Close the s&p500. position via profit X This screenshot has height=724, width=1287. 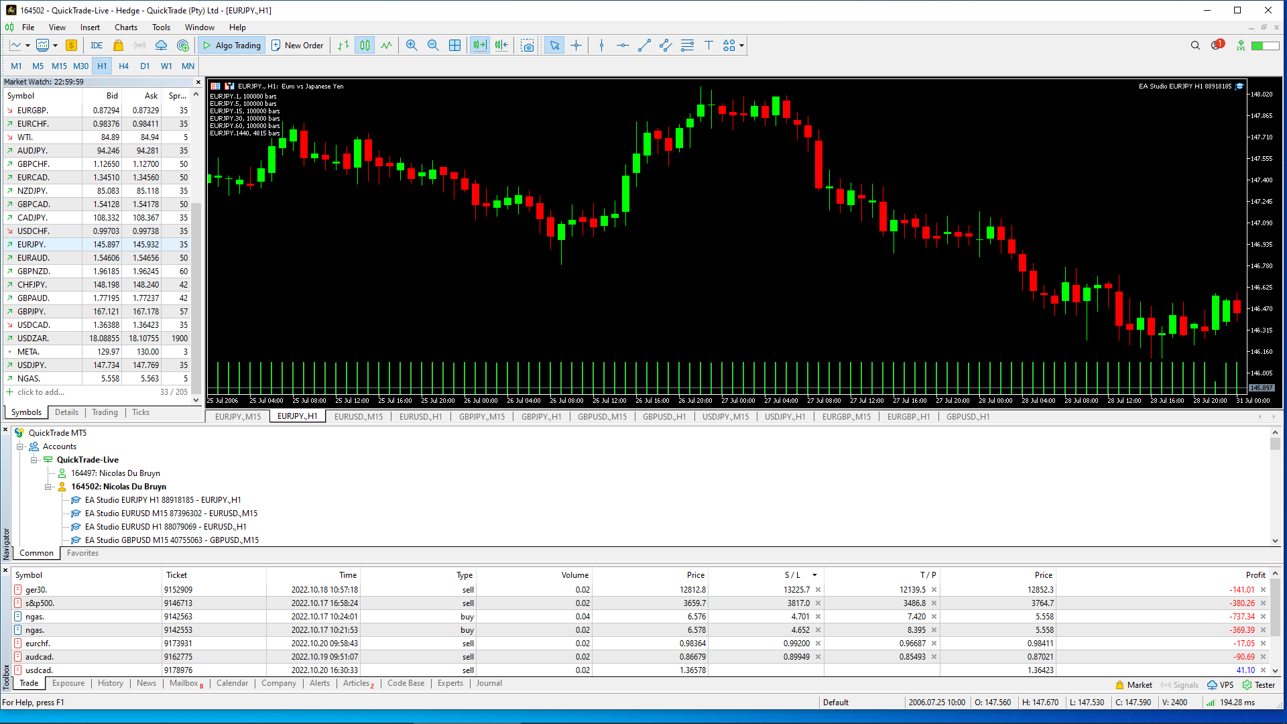[1263, 603]
